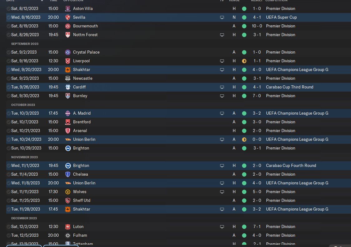The height and width of the screenshot is (247, 351).
Task: Collapse the SEPTEMBER 2023 section header
Action: coord(25,44)
